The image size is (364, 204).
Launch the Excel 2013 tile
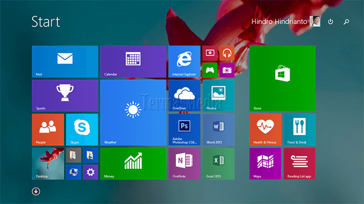[x=218, y=164]
